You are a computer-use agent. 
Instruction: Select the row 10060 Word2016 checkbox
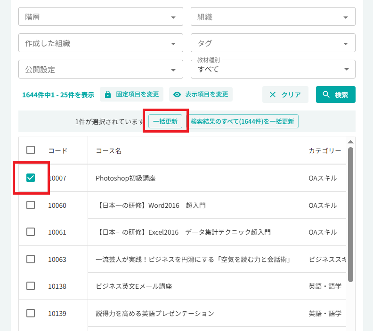31,205
